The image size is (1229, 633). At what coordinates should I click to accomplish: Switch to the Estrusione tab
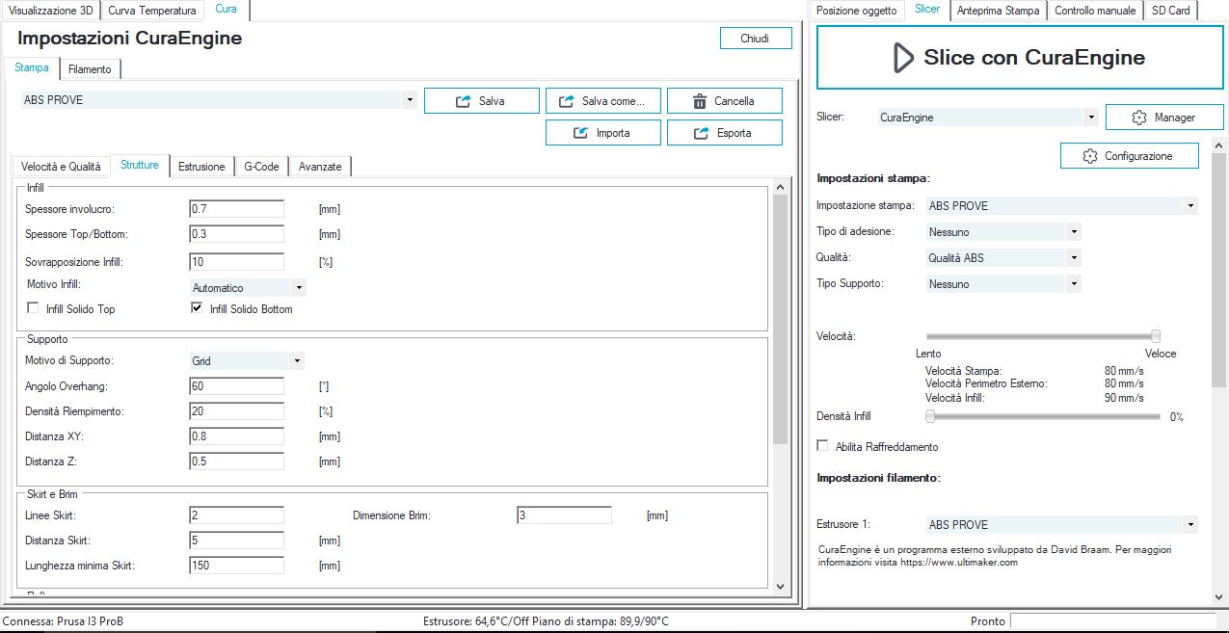pyautogui.click(x=201, y=167)
